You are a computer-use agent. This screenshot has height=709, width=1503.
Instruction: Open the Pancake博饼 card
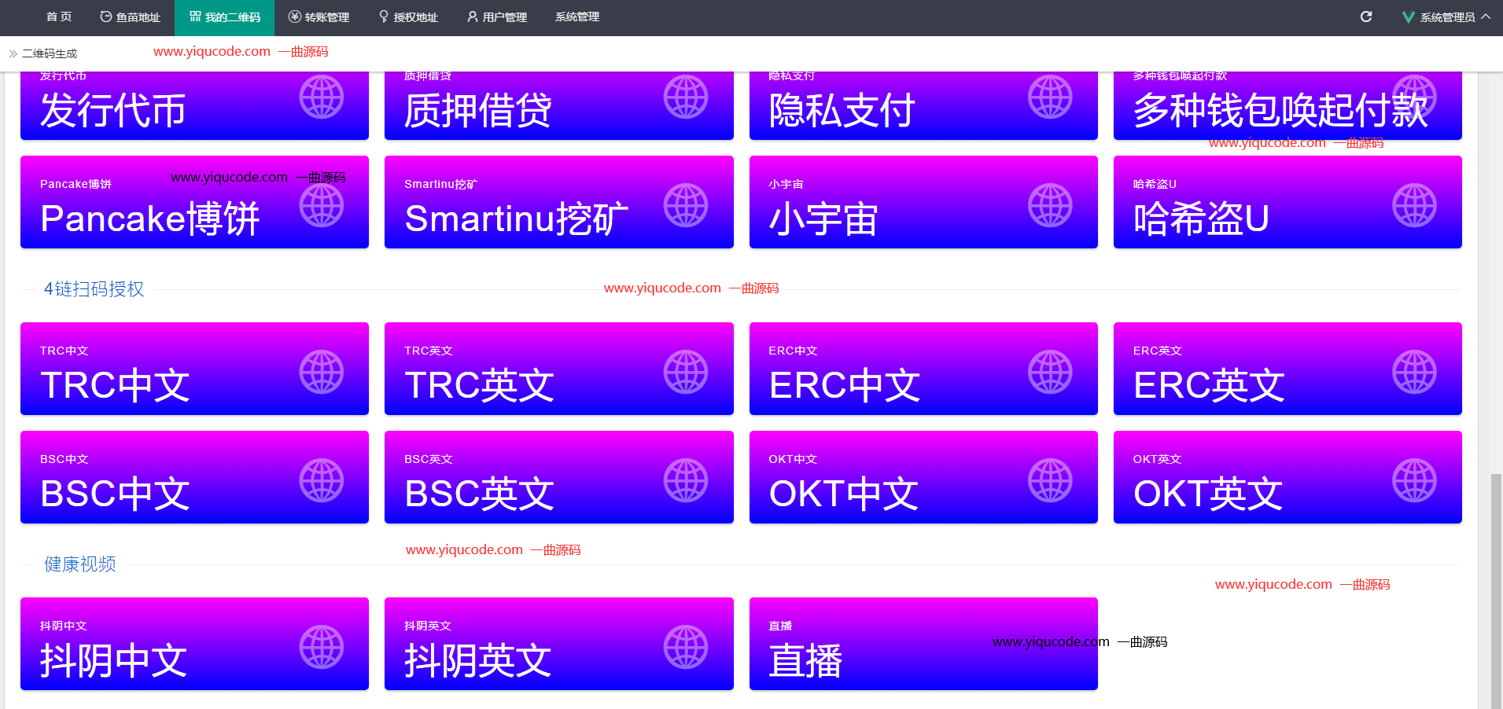[x=194, y=202]
